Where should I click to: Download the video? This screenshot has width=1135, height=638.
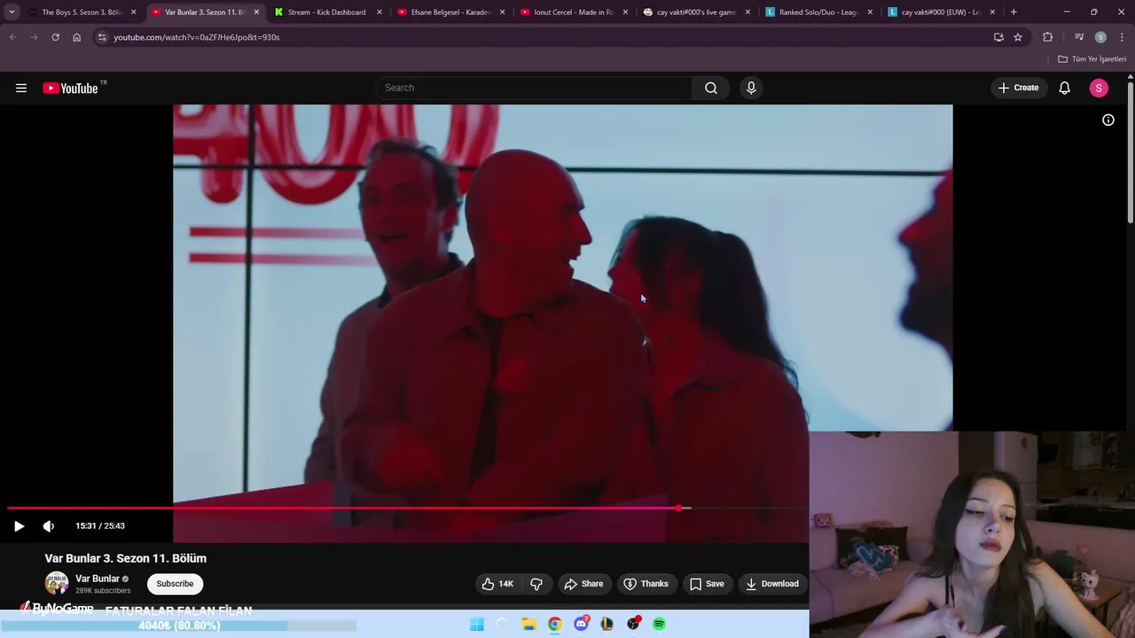click(772, 584)
